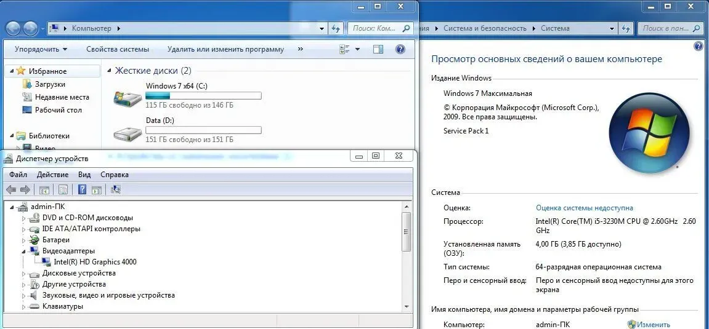Click the refresh icon beside the Компьютер address bar

pyautogui.click(x=336, y=28)
